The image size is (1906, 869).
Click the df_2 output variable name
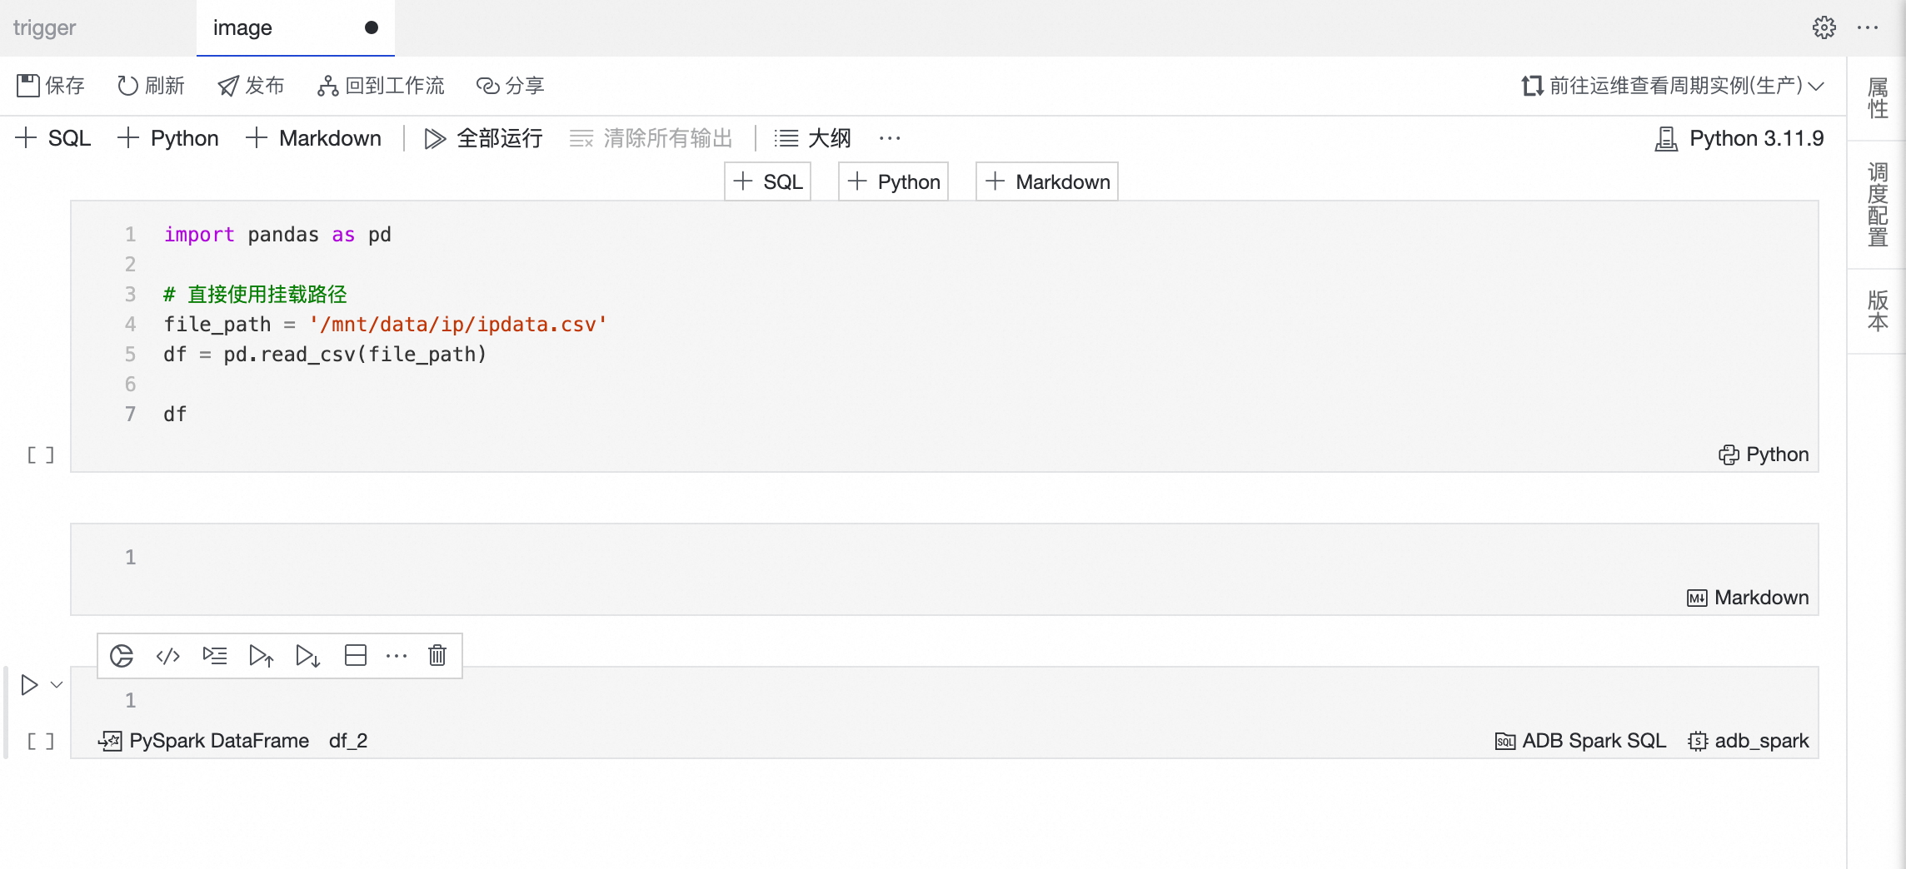(348, 741)
